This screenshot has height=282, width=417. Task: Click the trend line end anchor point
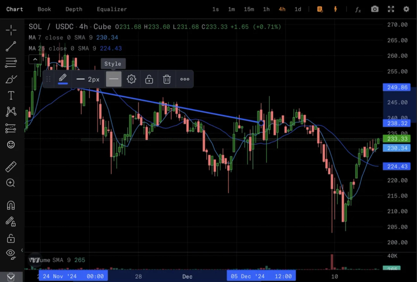coord(261,123)
